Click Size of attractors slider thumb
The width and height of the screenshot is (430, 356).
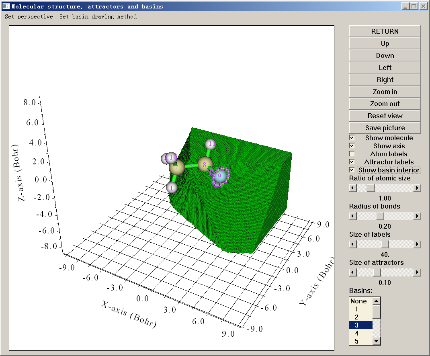pos(377,272)
